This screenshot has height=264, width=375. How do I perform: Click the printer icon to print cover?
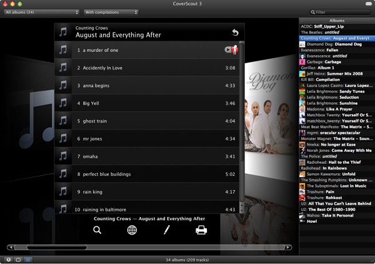pos(201,230)
